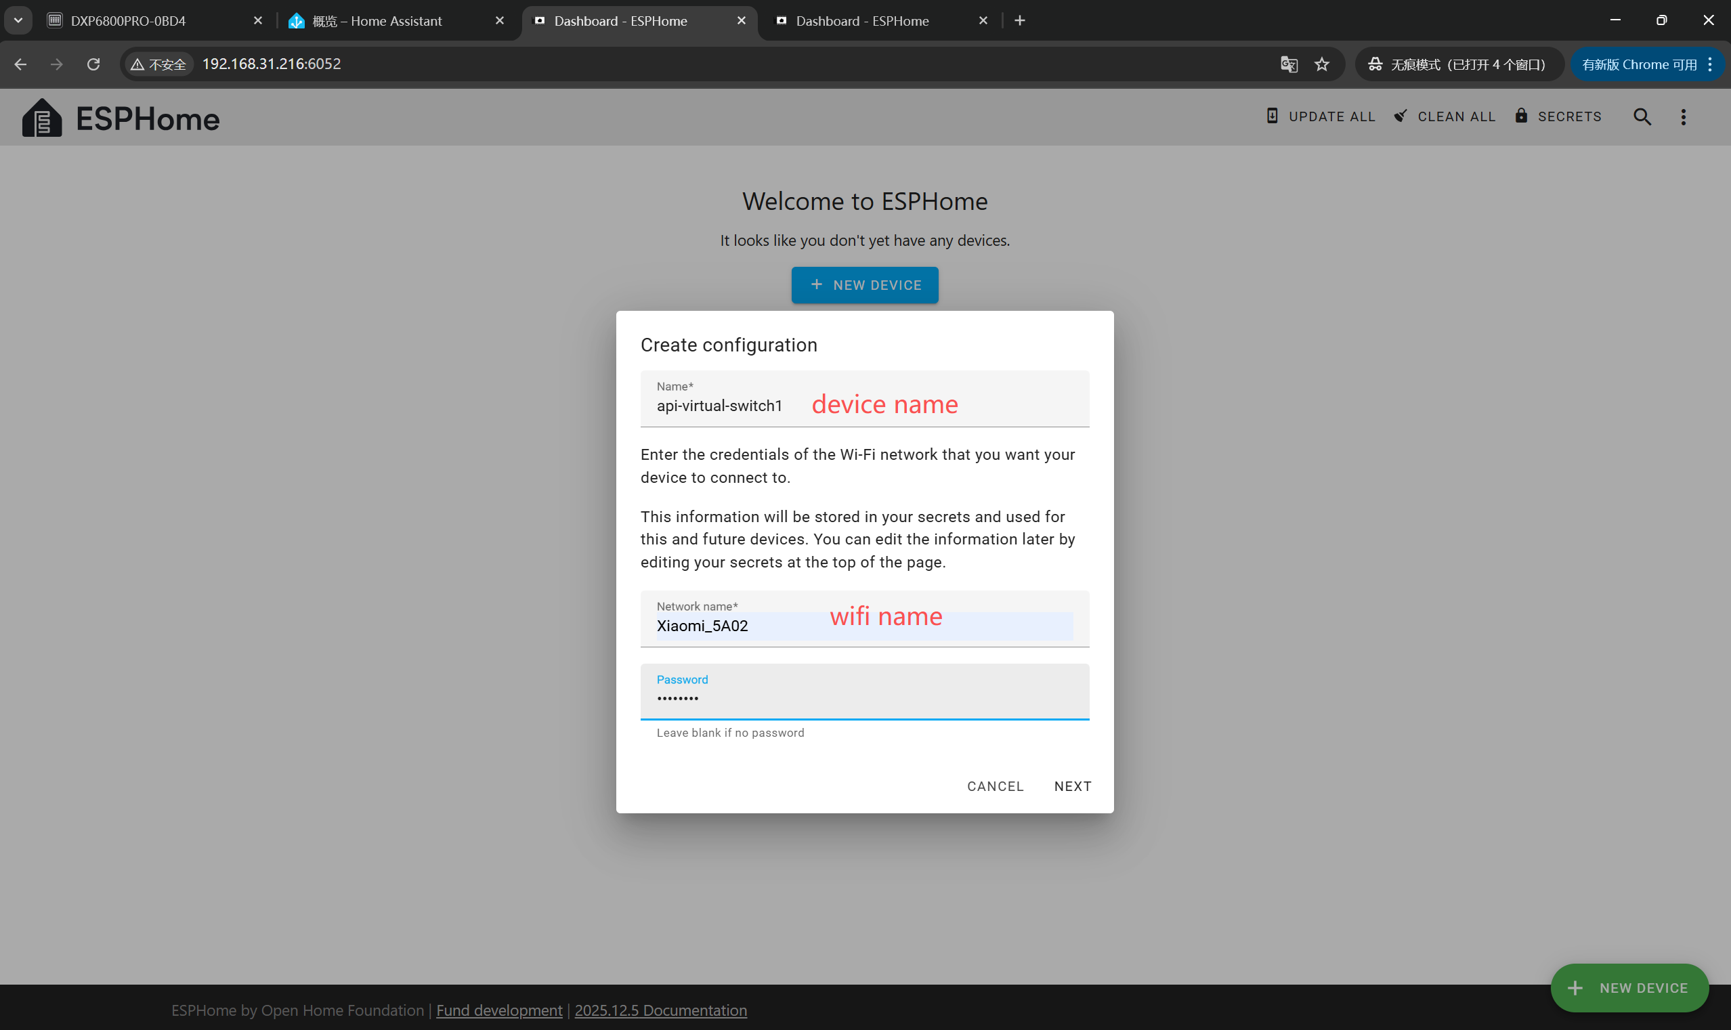Image resolution: width=1731 pixels, height=1030 pixels.
Task: Click the green NEW DEVICE floating button
Action: coord(1629,987)
